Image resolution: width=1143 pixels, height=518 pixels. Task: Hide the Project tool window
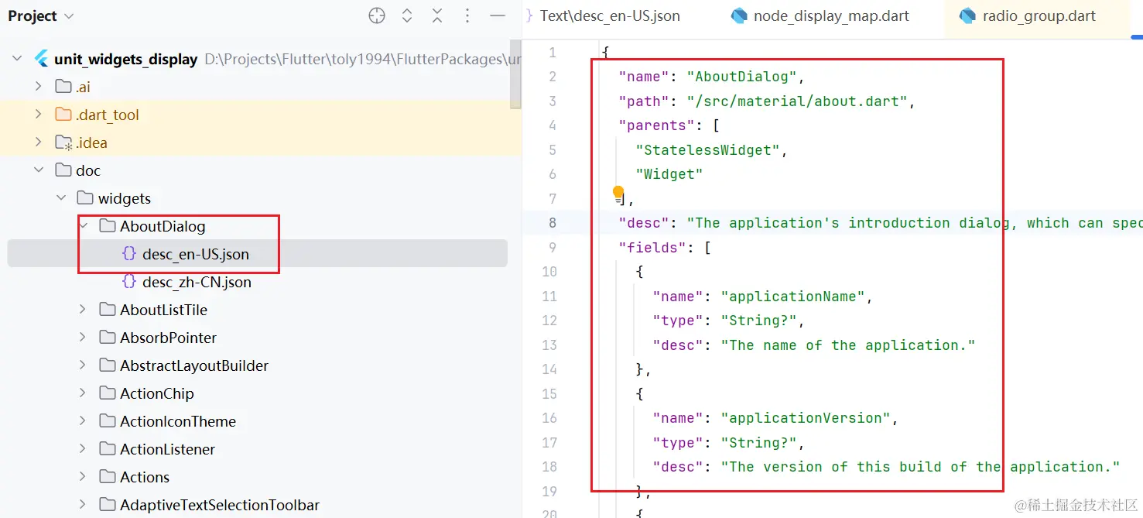pyautogui.click(x=498, y=16)
